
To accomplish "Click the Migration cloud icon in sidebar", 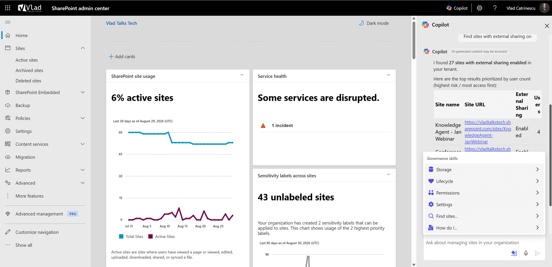I will coord(8,157).
